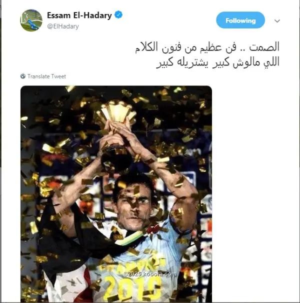This screenshot has height=303, width=300.
Task: Click the second Arabic line of the tweet
Action: click(218, 62)
